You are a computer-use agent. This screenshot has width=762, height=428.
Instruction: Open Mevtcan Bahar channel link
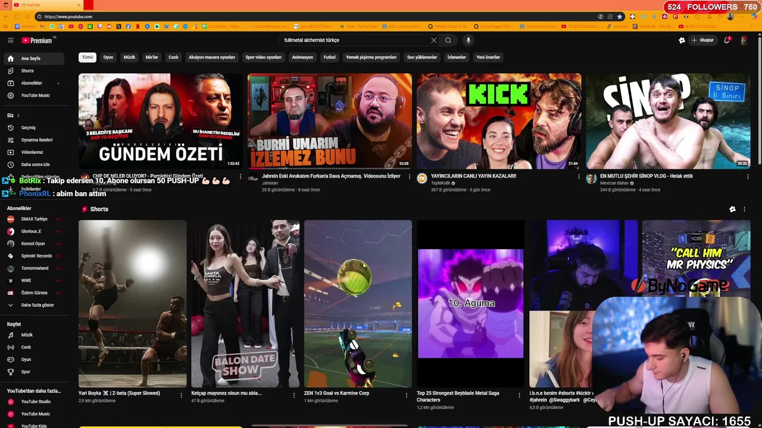[x=614, y=183]
